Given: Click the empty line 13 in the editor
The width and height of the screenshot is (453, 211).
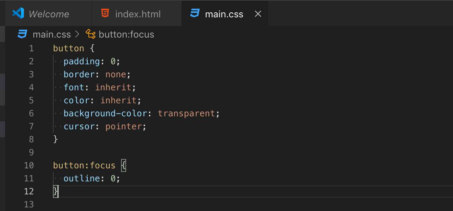Looking at the screenshot, I should click(145, 204).
